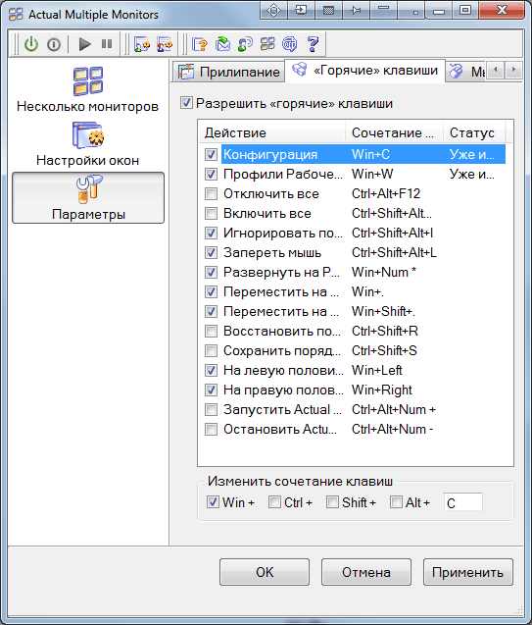Screen dimensions: 532x625
Task: Click the globe @ website icon
Action: click(x=290, y=44)
